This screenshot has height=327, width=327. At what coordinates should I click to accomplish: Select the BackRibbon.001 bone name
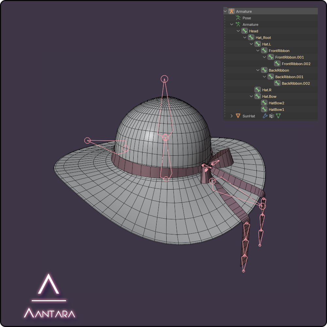pyautogui.click(x=289, y=77)
